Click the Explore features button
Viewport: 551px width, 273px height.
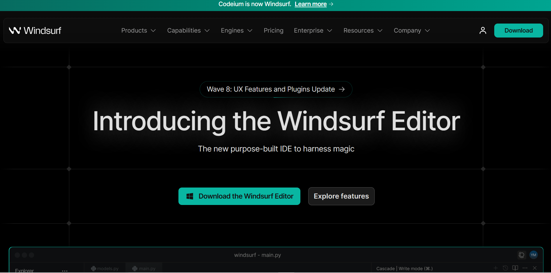coord(341,196)
